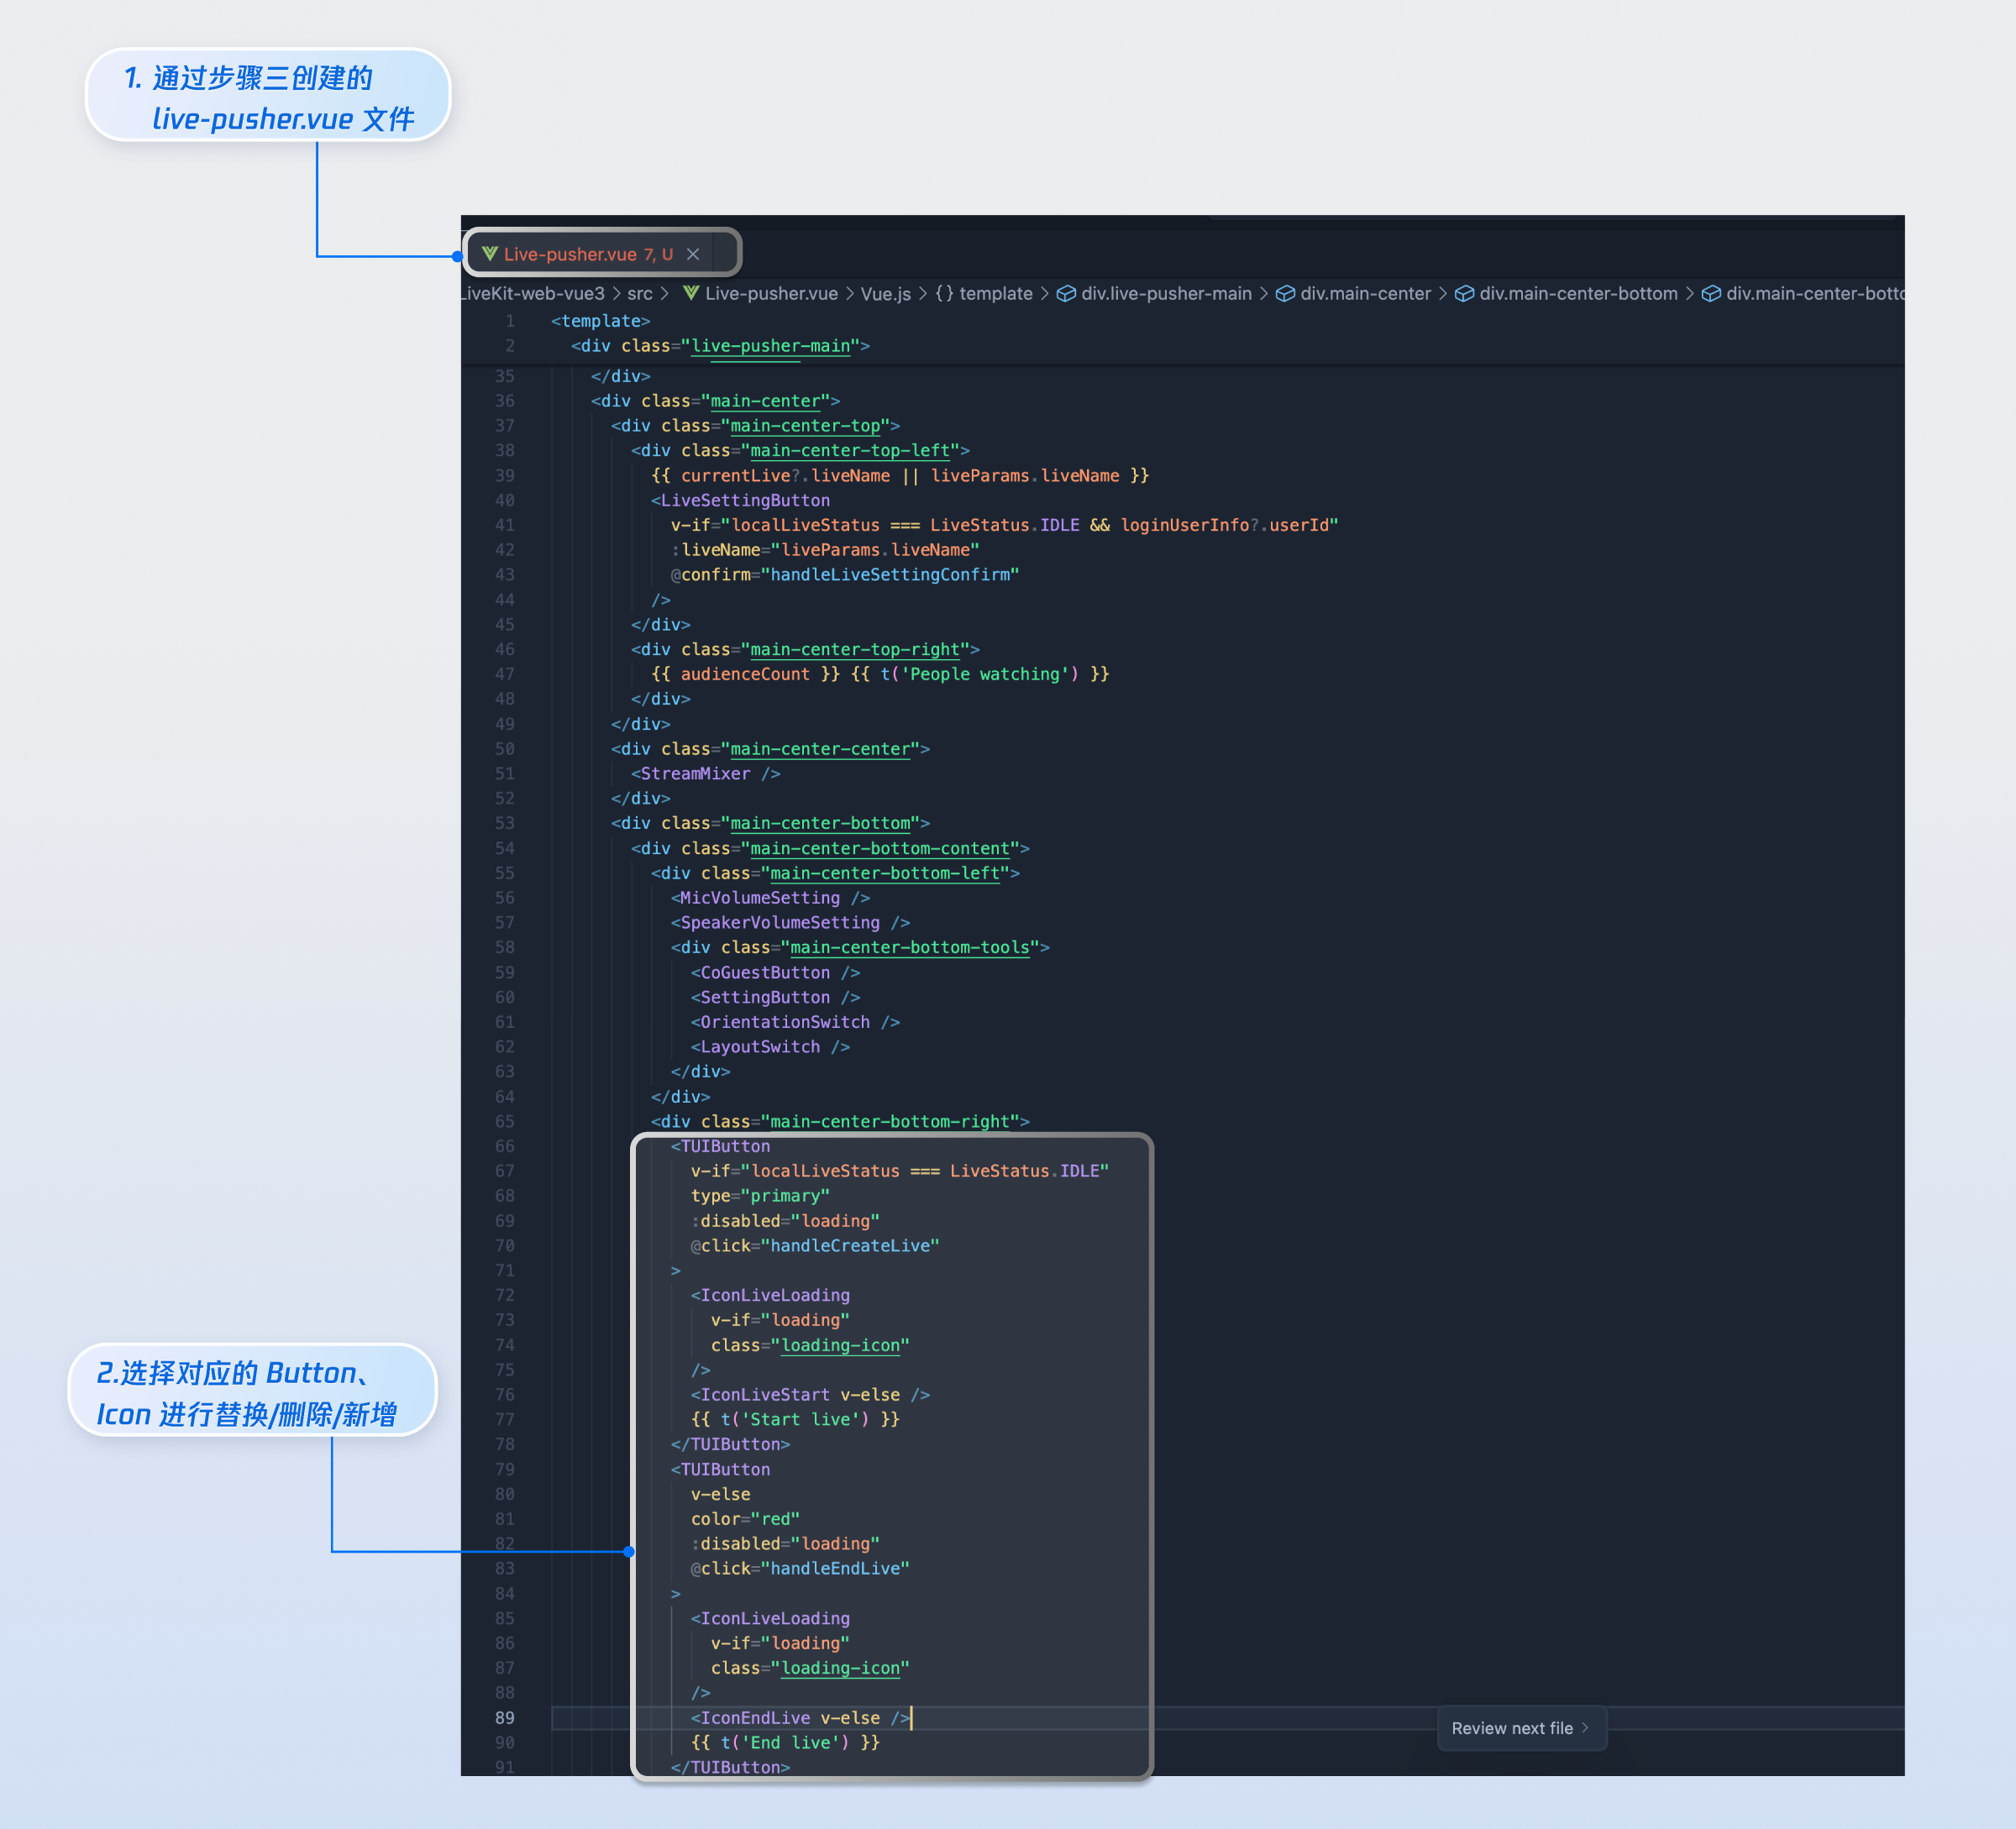
Task: Click line number 89 in the gutter
Action: click(x=504, y=1717)
